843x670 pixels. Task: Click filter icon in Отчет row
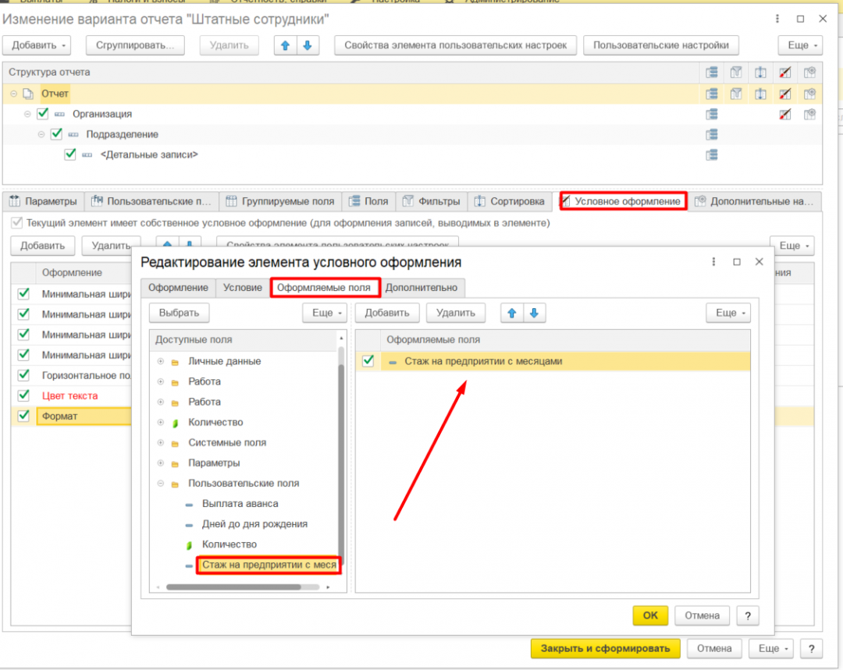coord(736,94)
